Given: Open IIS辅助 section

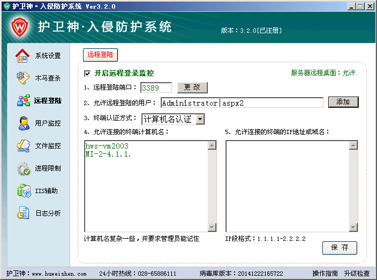Looking at the screenshot, I should click(x=47, y=191).
